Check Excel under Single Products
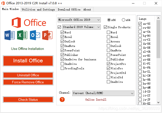162x113 pixels. [108, 37]
